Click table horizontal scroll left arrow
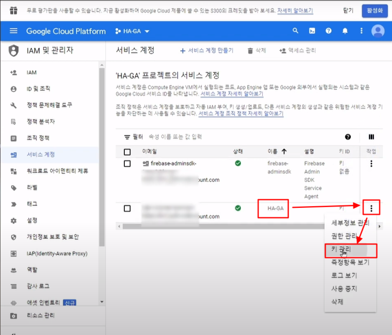392x335 pixels. pos(119,227)
